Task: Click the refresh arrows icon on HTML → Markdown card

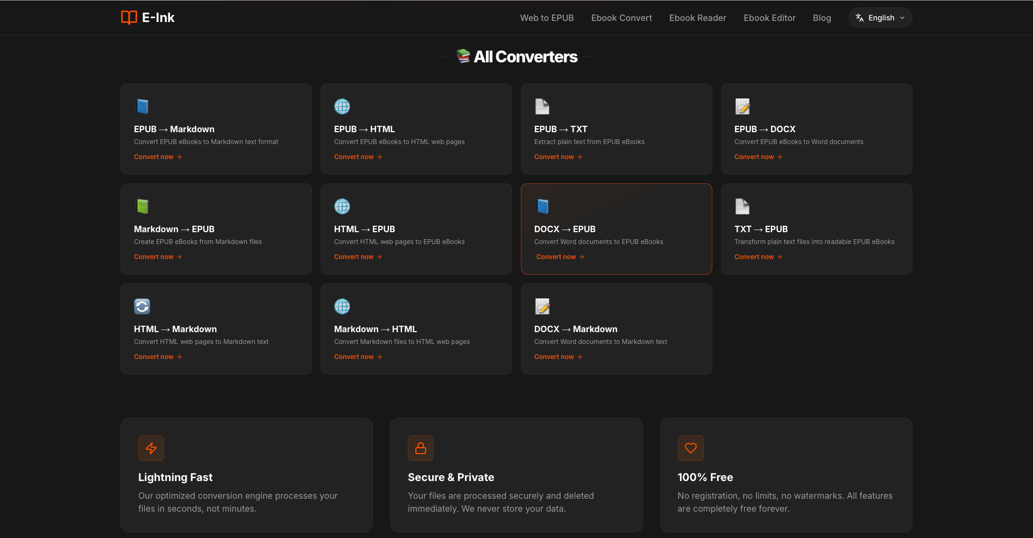Action: point(142,306)
